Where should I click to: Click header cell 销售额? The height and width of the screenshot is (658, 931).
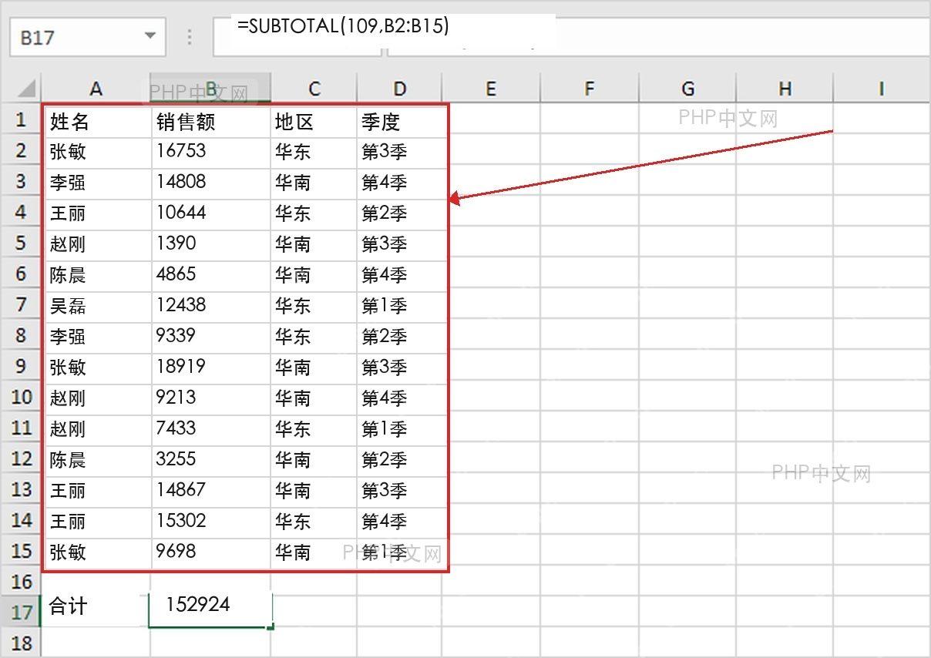[x=211, y=121]
